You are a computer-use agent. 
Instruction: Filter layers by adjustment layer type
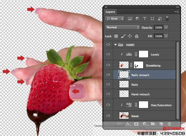(x=137, y=19)
